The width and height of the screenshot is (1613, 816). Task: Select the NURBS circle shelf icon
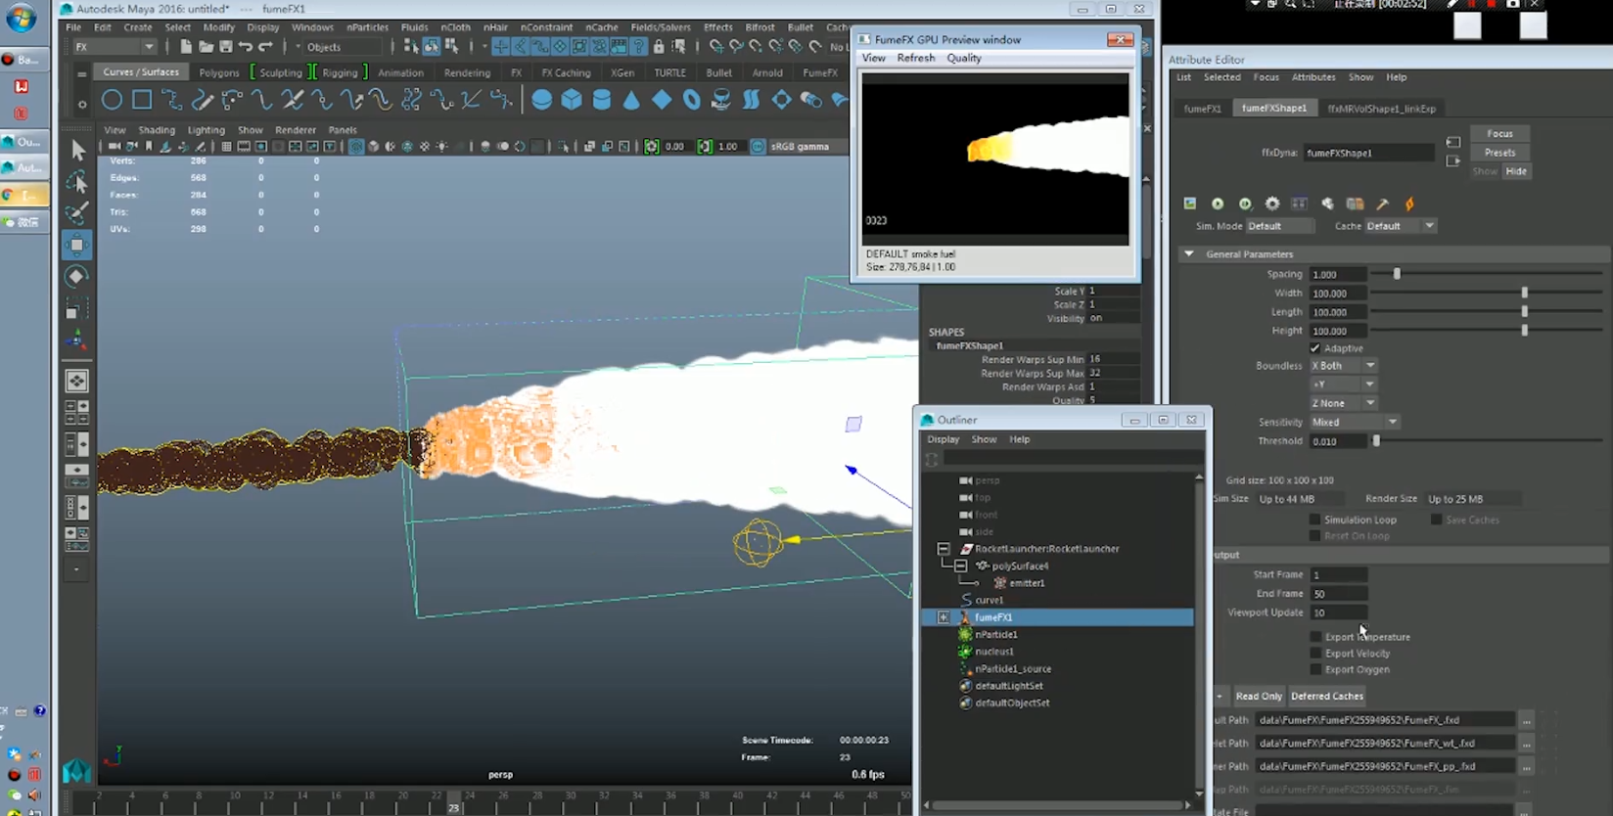pyautogui.click(x=112, y=100)
